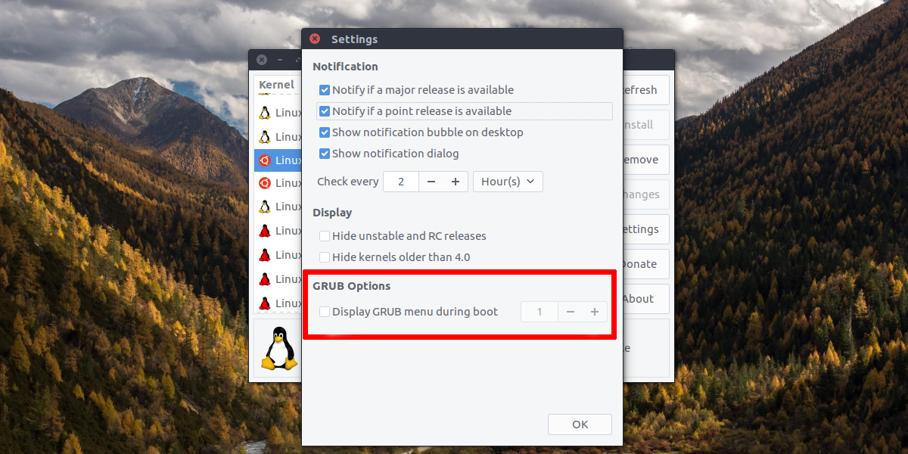Click the 'GRUB Options' section heading
908x454 pixels.
click(x=352, y=286)
